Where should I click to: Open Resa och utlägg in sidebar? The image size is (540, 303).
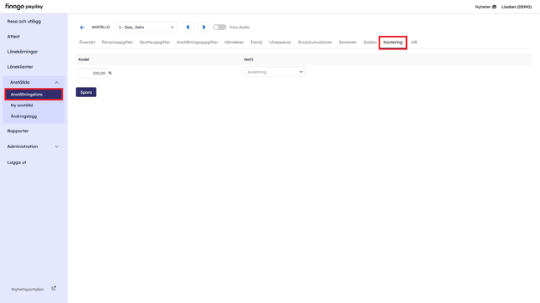[24, 22]
